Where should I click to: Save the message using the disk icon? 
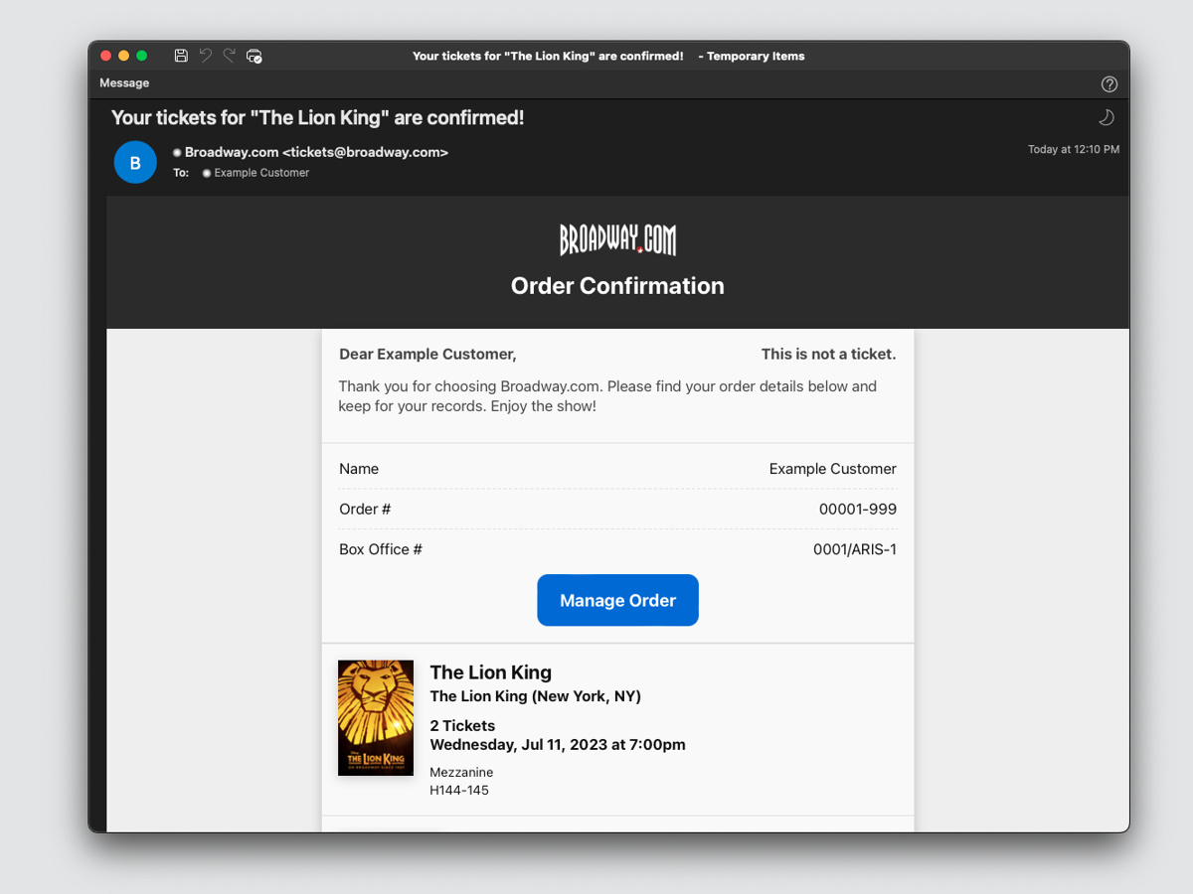[181, 56]
